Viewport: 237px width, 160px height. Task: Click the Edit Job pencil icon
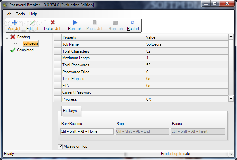pos(33,23)
